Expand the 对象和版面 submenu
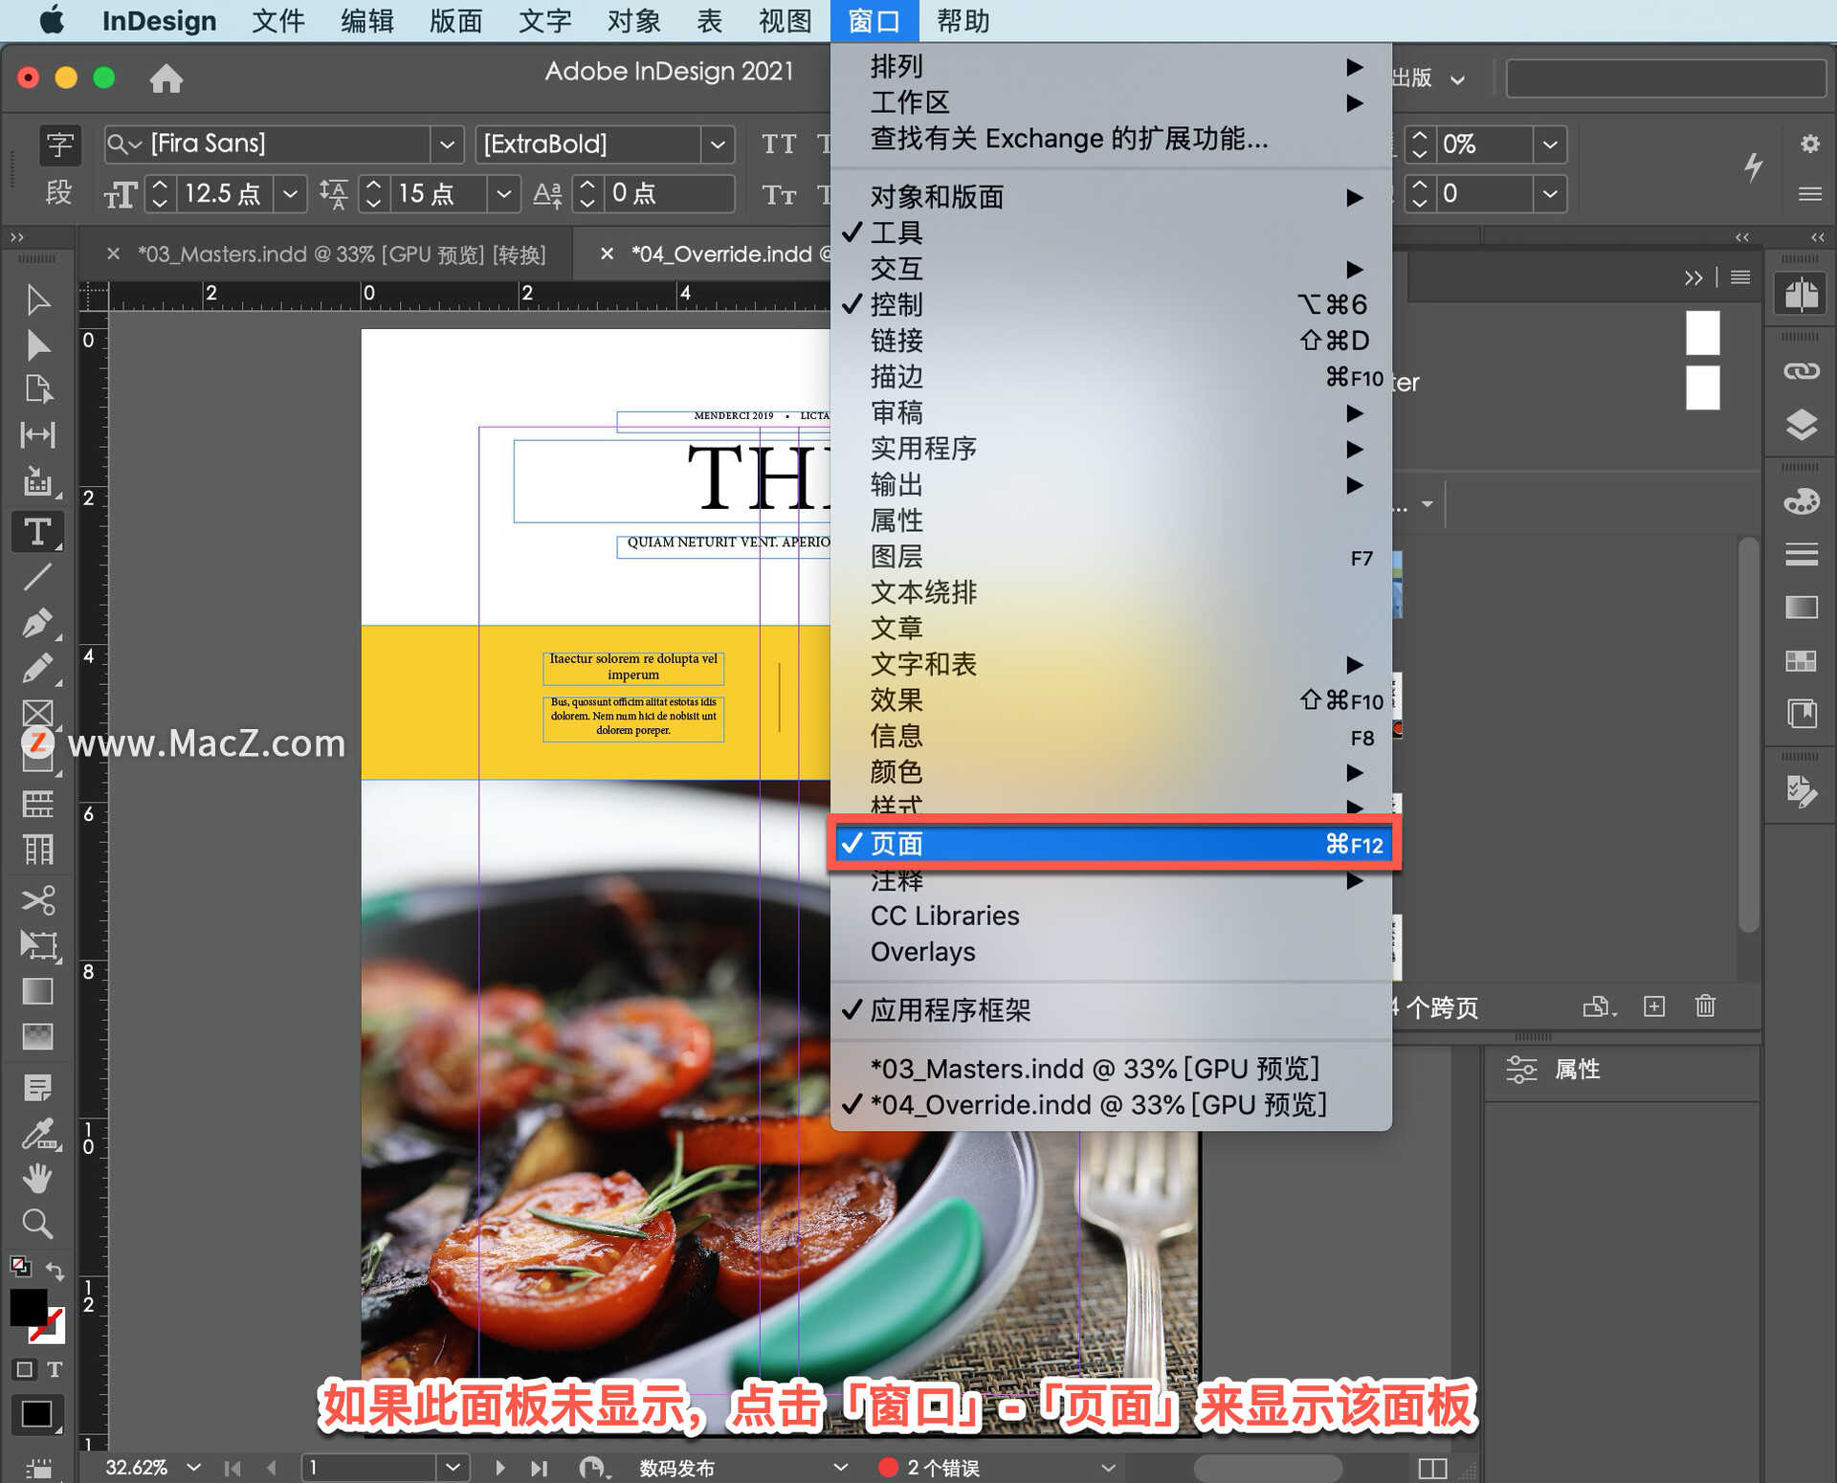The width and height of the screenshot is (1837, 1483). (1111, 197)
